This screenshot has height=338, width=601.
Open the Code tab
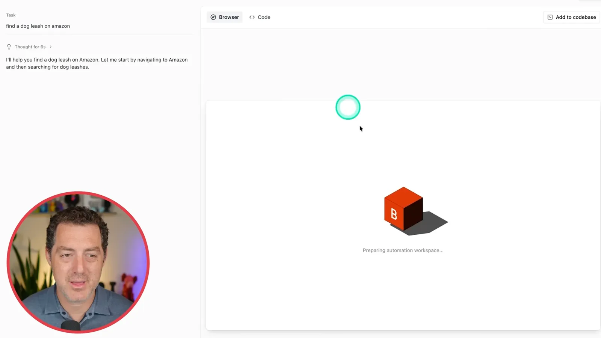tap(260, 17)
